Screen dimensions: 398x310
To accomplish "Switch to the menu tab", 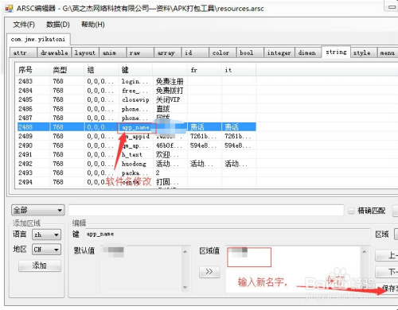I will pos(388,52).
